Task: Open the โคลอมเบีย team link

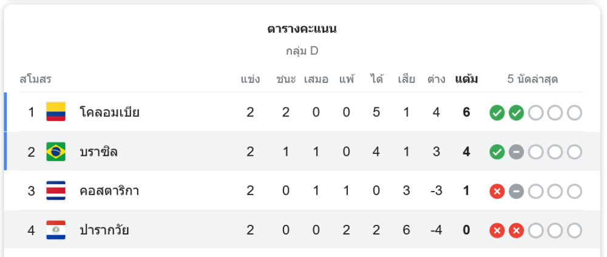Action: (109, 112)
